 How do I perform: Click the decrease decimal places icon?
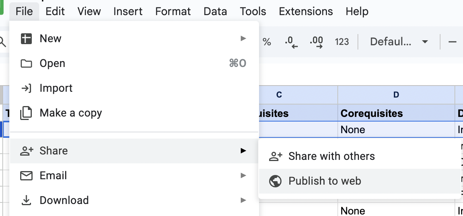(291, 42)
